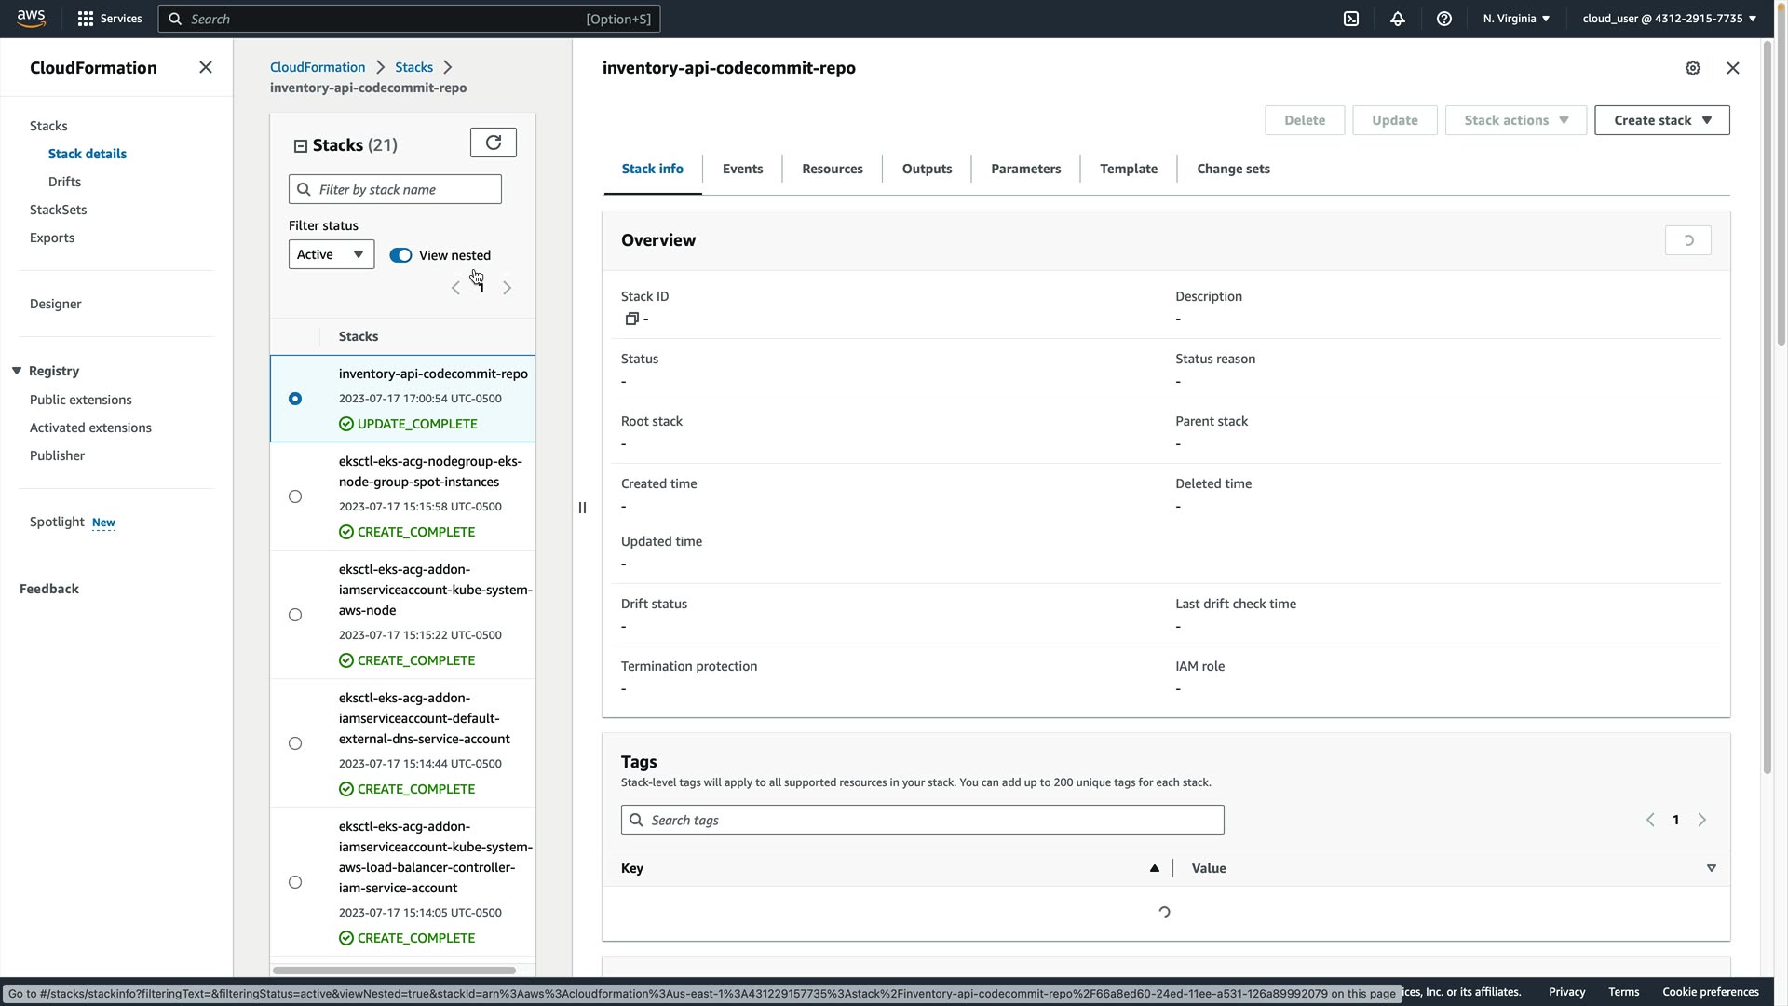Select the eksctl nodegroup spot-instances stack radio
The height and width of the screenshot is (1006, 1788).
point(295,496)
